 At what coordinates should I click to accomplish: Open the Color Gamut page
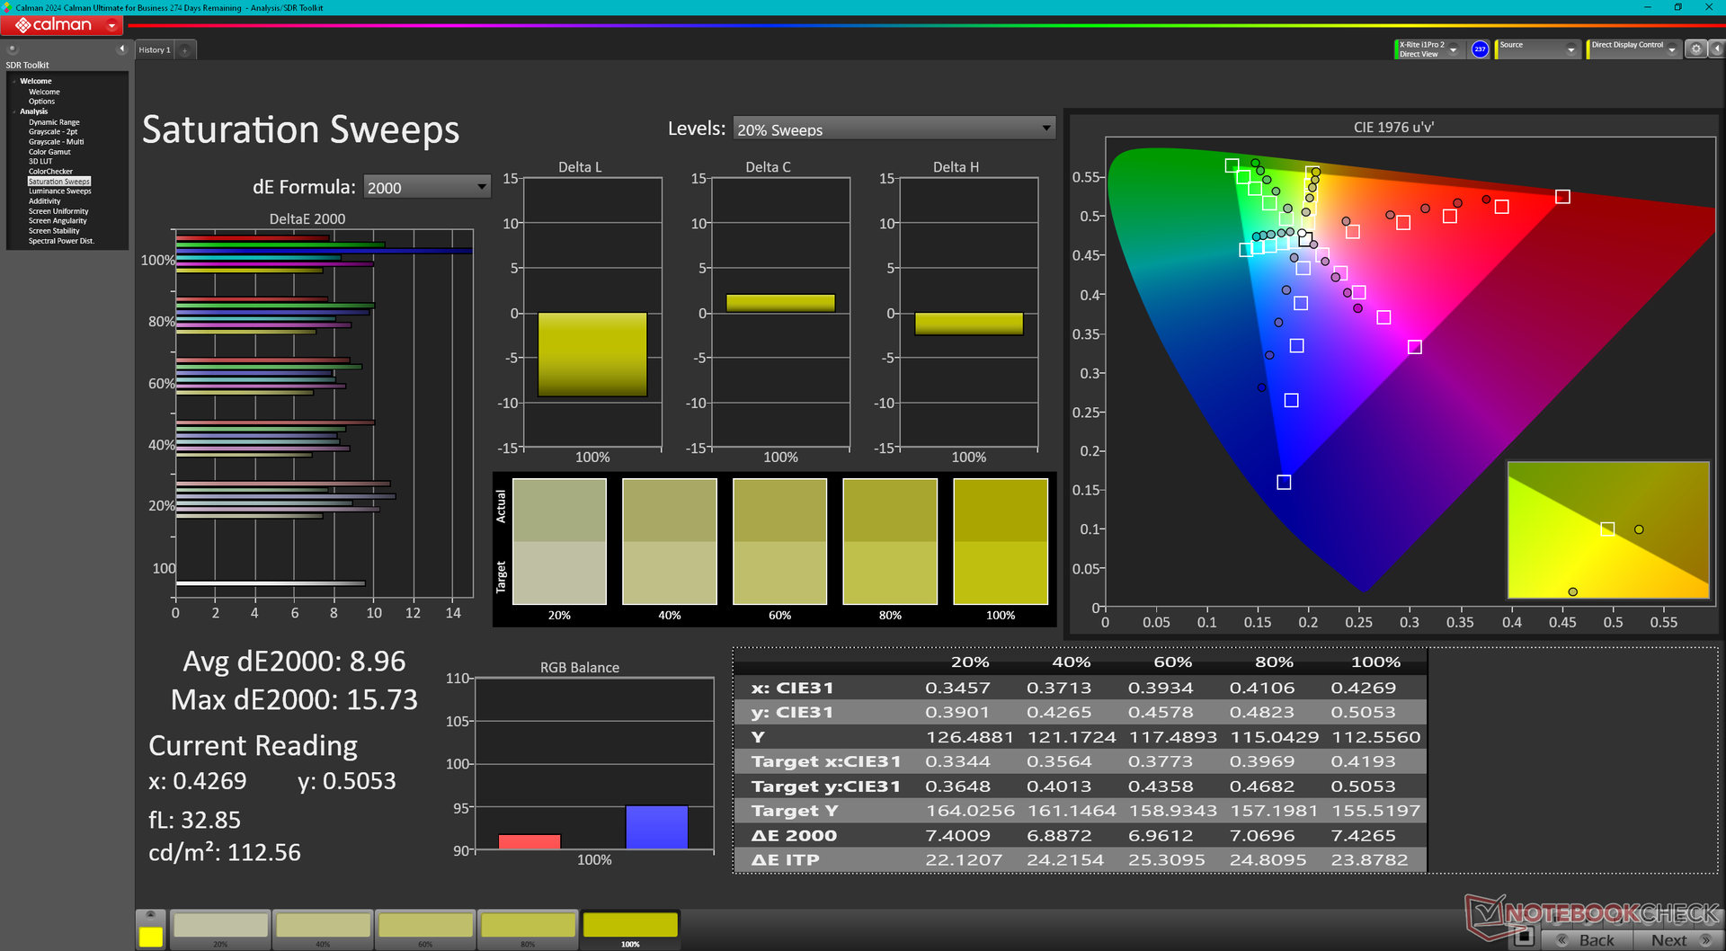tap(49, 152)
